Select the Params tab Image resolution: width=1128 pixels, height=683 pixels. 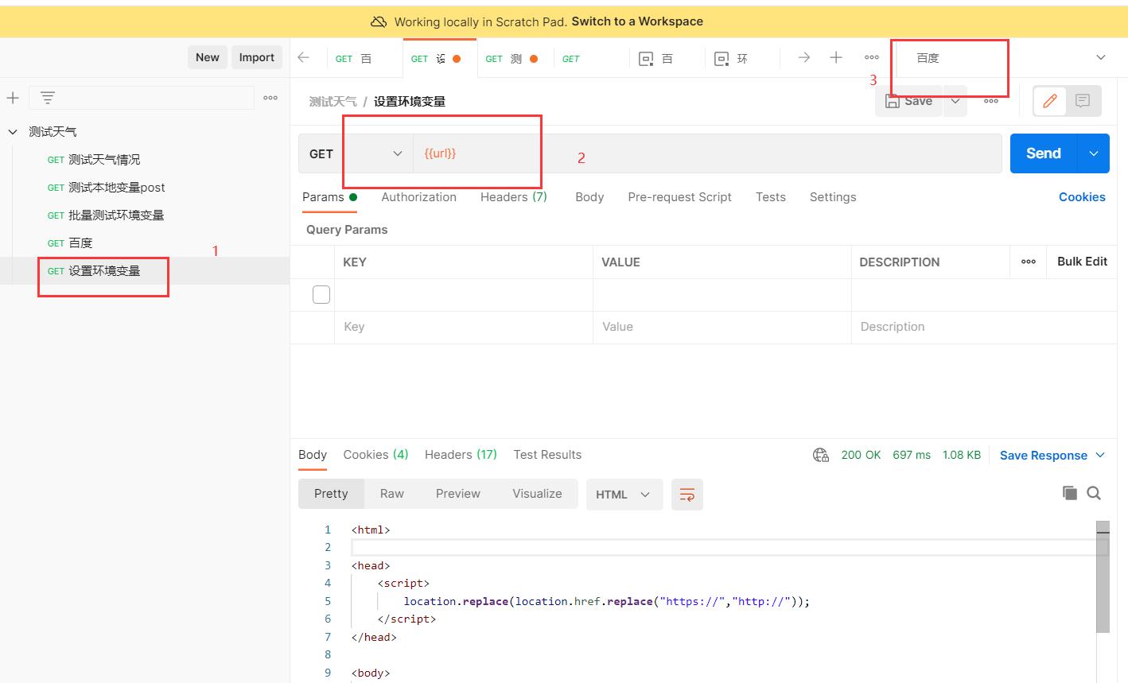click(329, 197)
